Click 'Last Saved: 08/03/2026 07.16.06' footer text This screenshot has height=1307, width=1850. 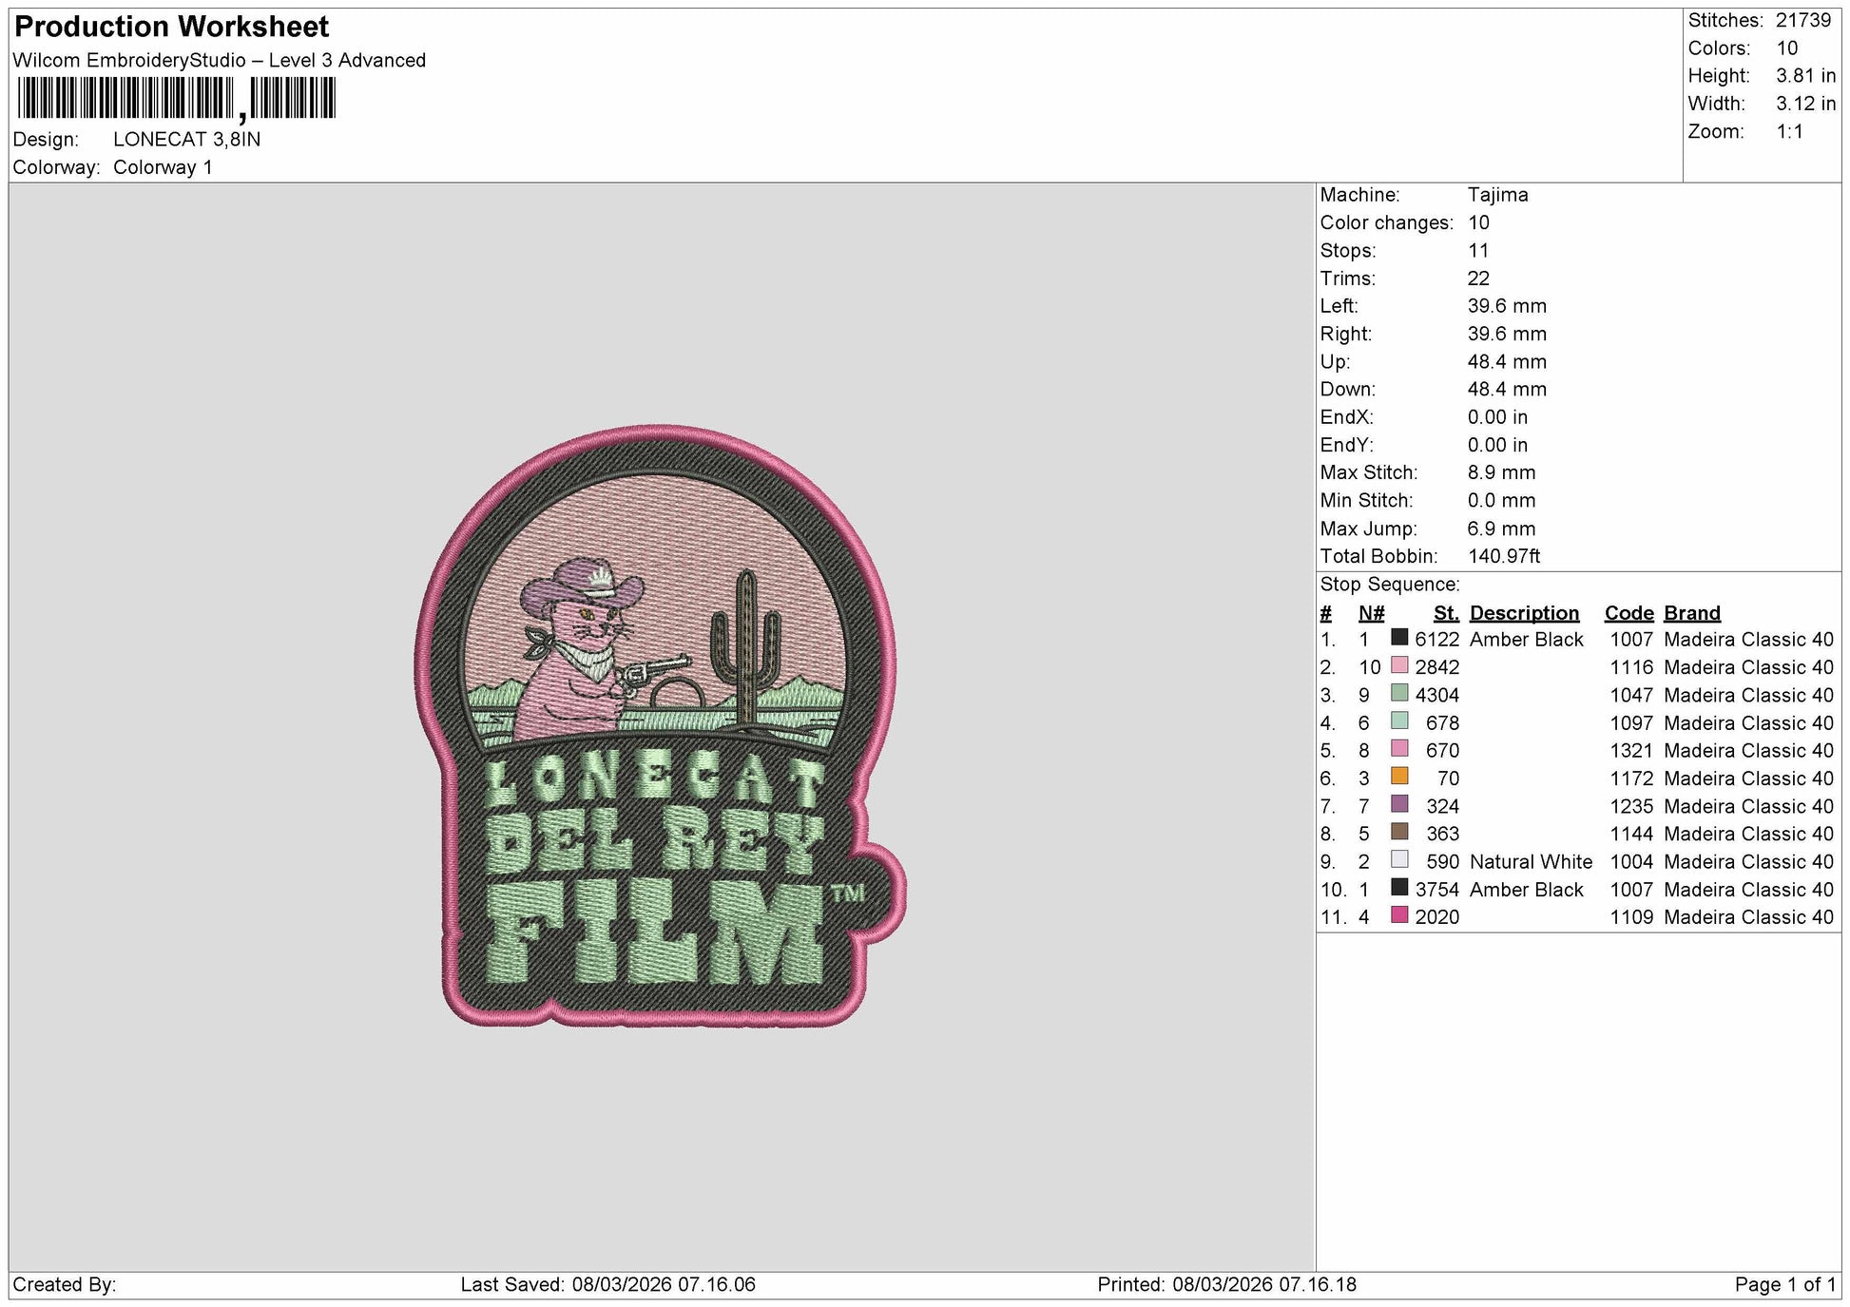[607, 1284]
